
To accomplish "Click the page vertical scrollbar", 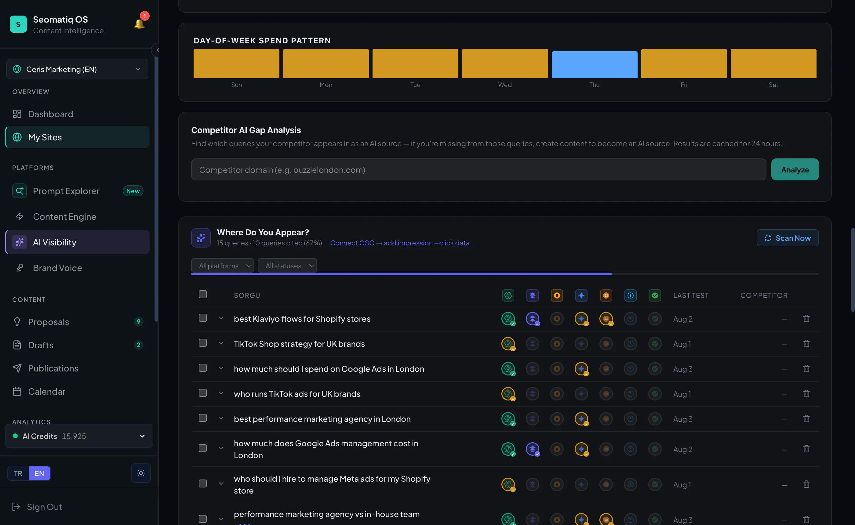I will click(853, 270).
